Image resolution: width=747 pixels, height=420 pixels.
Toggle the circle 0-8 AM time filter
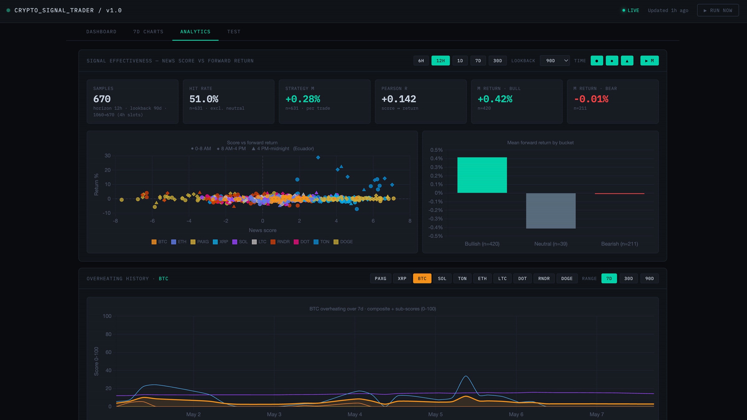tap(597, 61)
